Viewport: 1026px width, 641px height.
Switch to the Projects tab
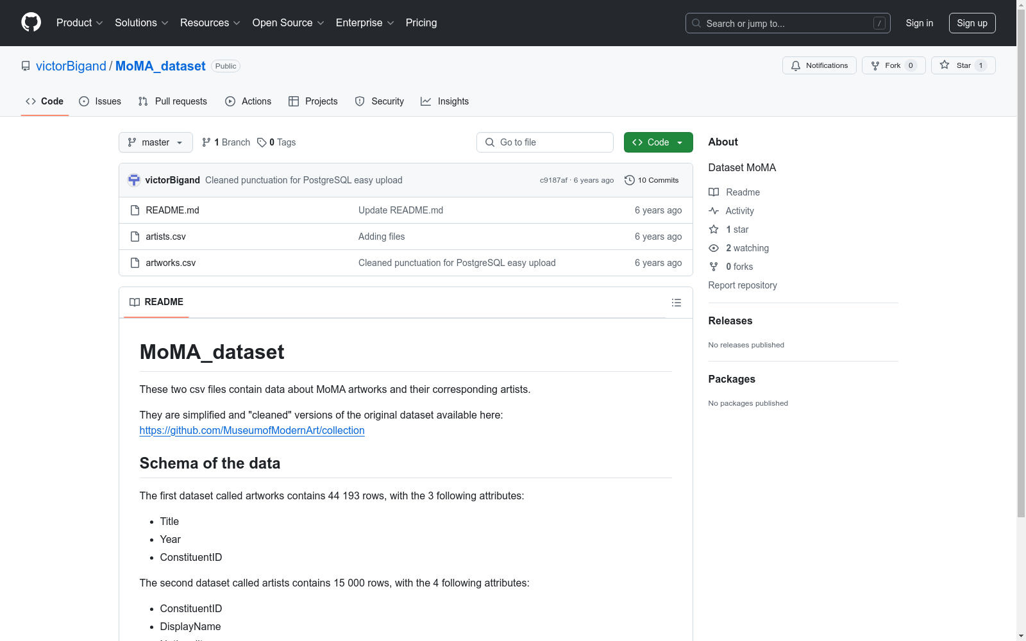pyautogui.click(x=313, y=101)
